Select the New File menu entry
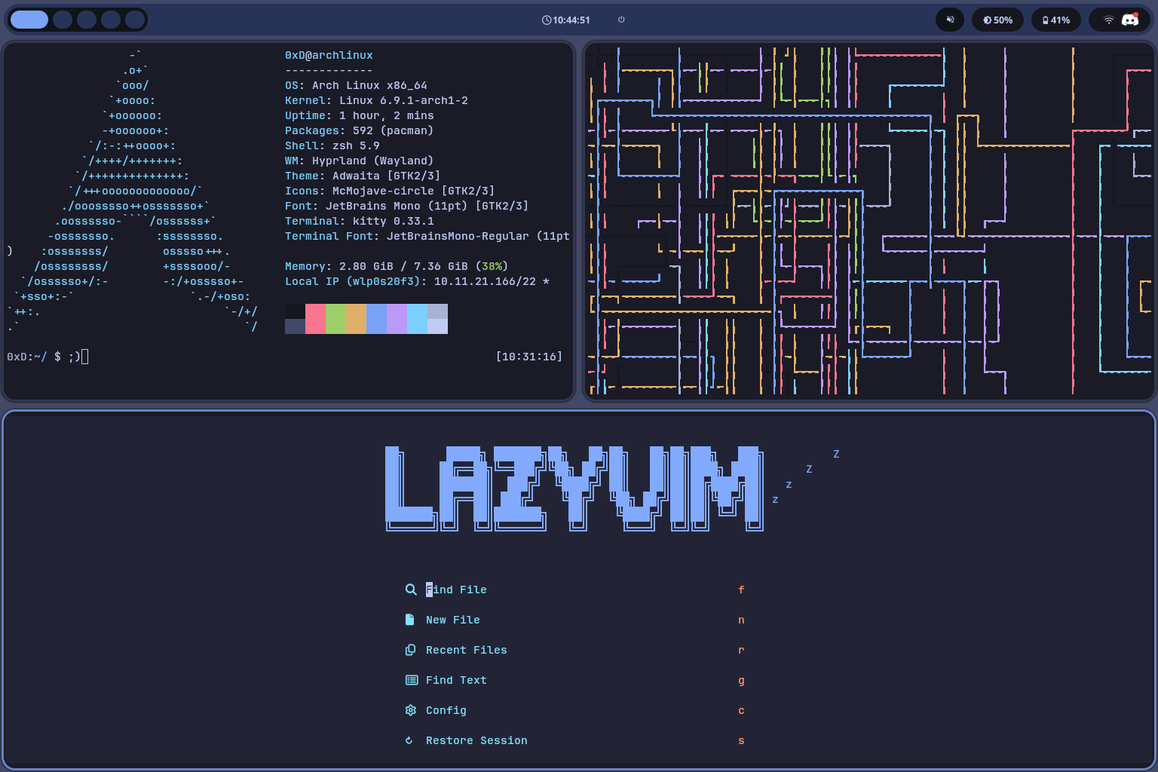The width and height of the screenshot is (1158, 772). 453,620
